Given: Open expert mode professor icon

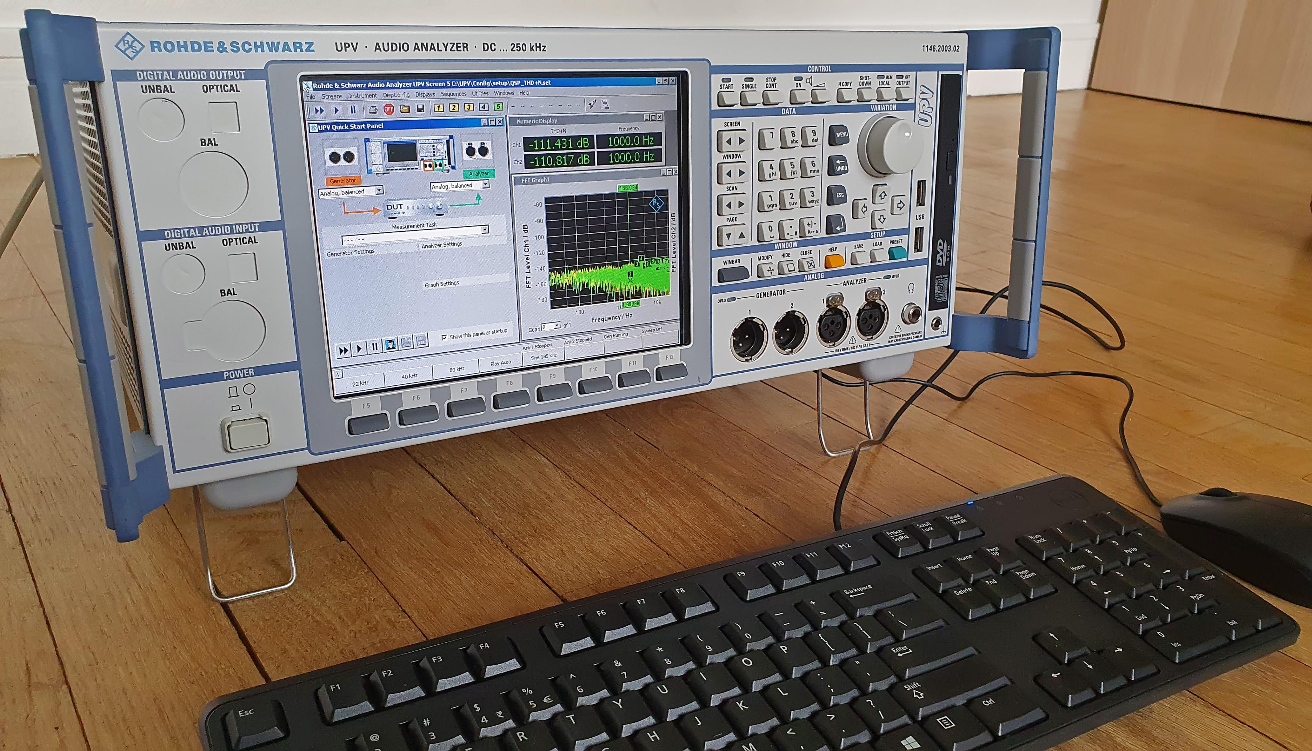Looking at the screenshot, I should 390,345.
